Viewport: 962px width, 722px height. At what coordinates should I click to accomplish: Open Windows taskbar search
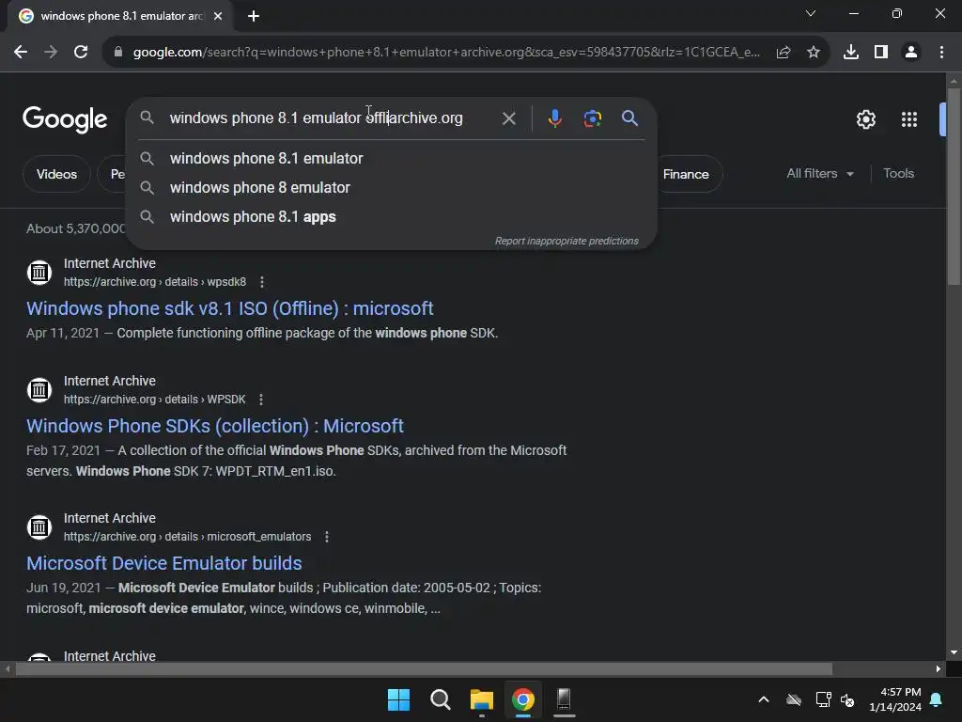[x=440, y=699]
